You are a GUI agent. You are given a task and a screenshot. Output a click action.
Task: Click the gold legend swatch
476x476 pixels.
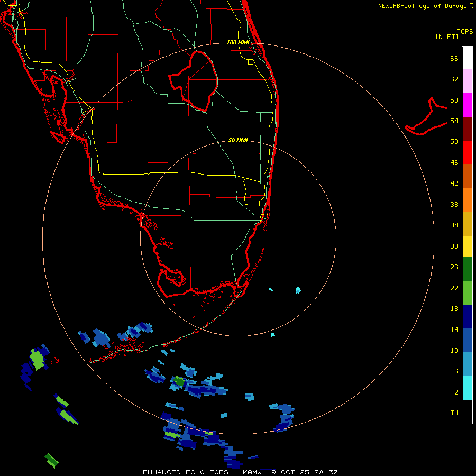tap(467, 224)
